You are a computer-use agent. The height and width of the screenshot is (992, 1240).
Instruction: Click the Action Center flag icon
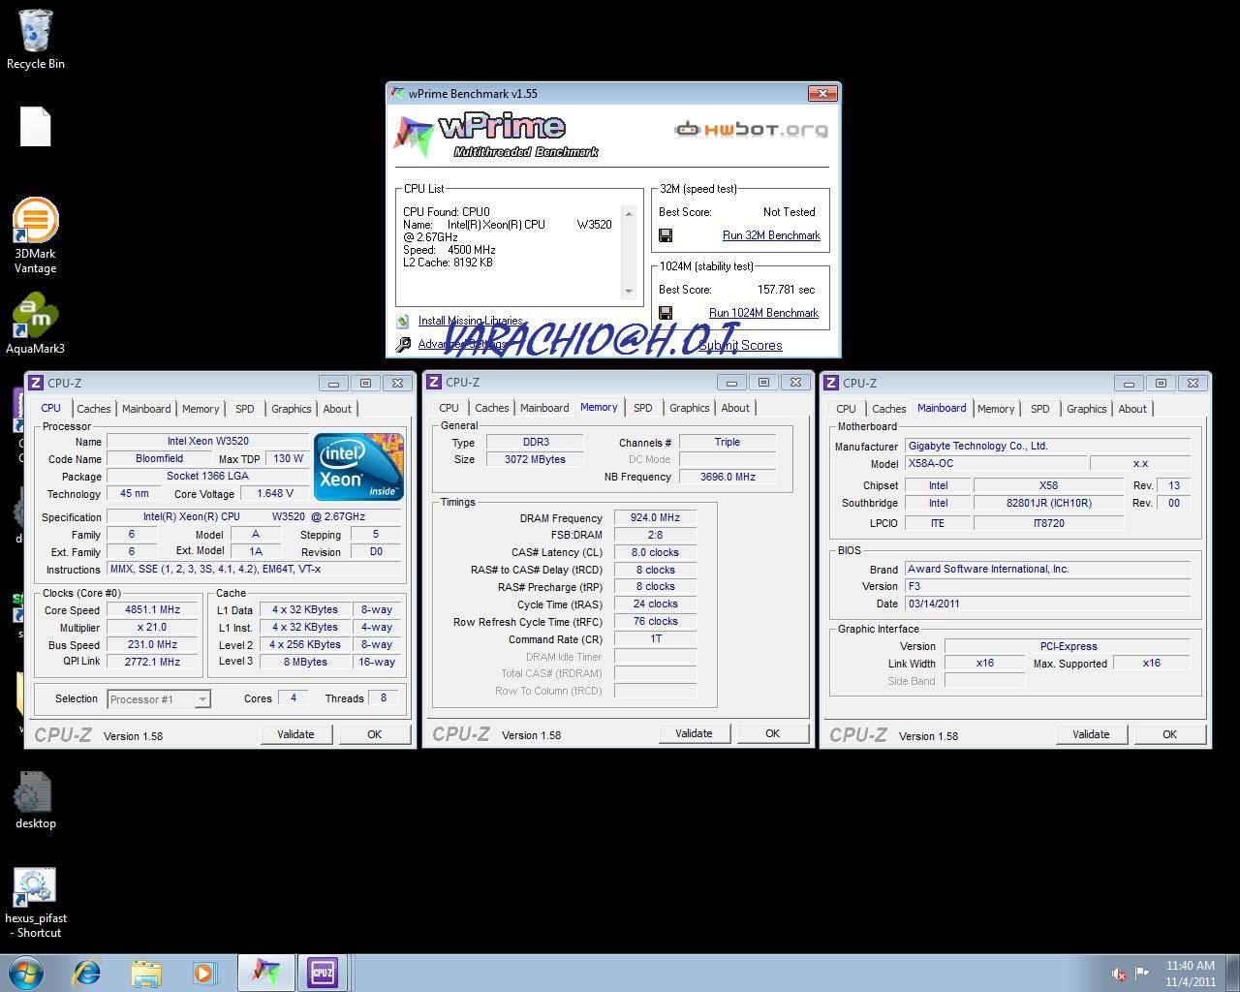(1142, 974)
